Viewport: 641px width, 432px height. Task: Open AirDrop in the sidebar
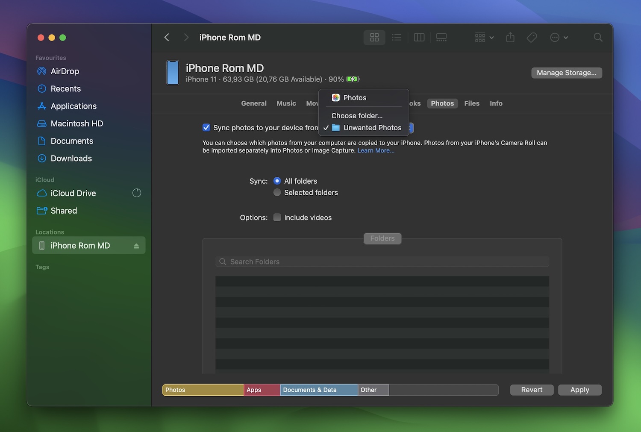88,71
